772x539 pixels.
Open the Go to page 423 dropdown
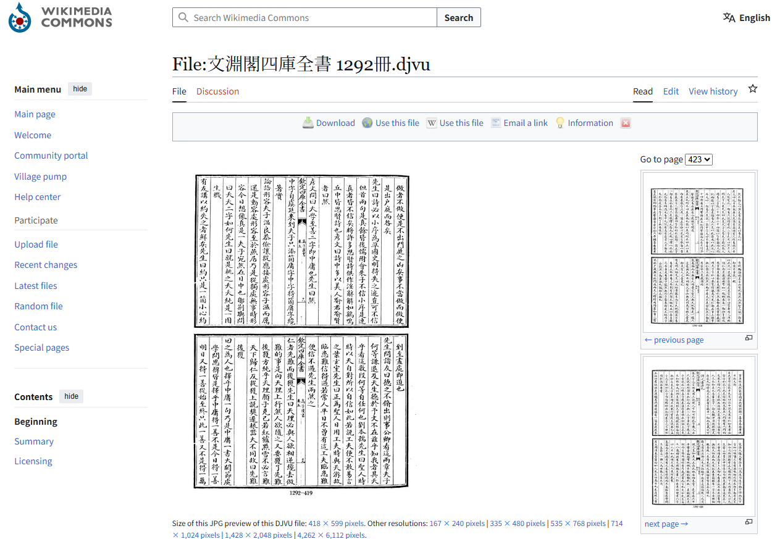[699, 159]
